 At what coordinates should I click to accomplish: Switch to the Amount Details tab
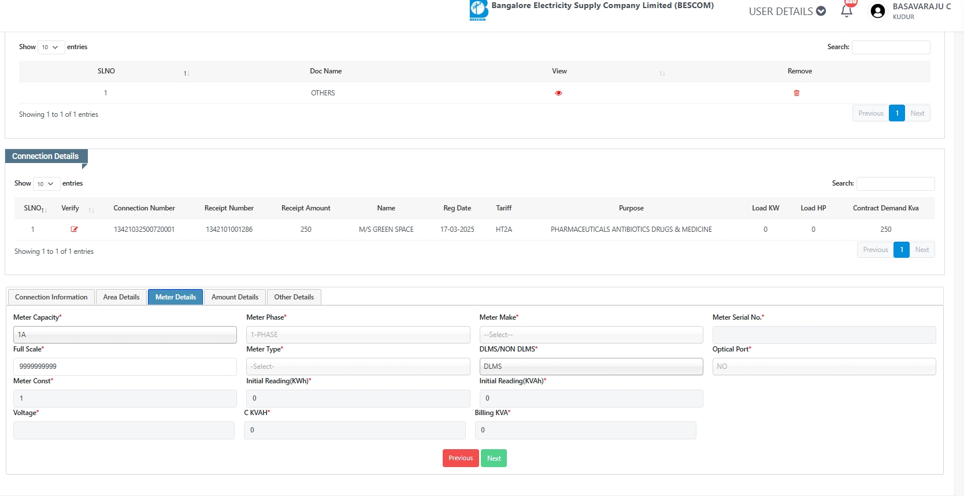[235, 297]
